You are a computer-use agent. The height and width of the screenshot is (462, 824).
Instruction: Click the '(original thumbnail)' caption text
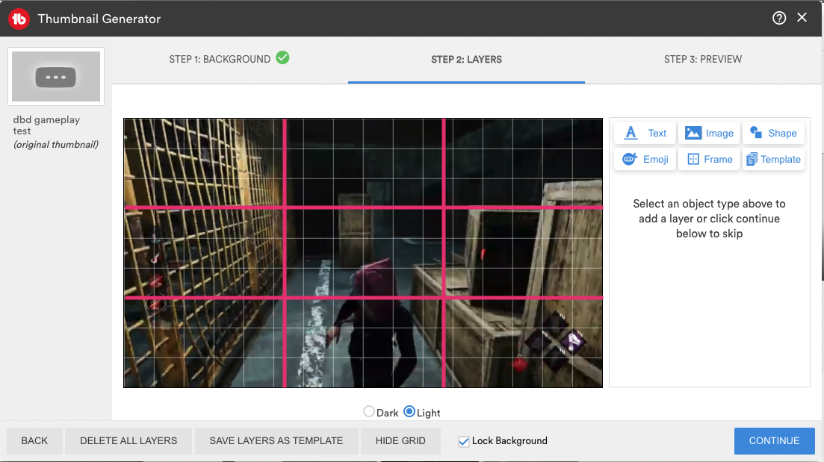tap(56, 144)
